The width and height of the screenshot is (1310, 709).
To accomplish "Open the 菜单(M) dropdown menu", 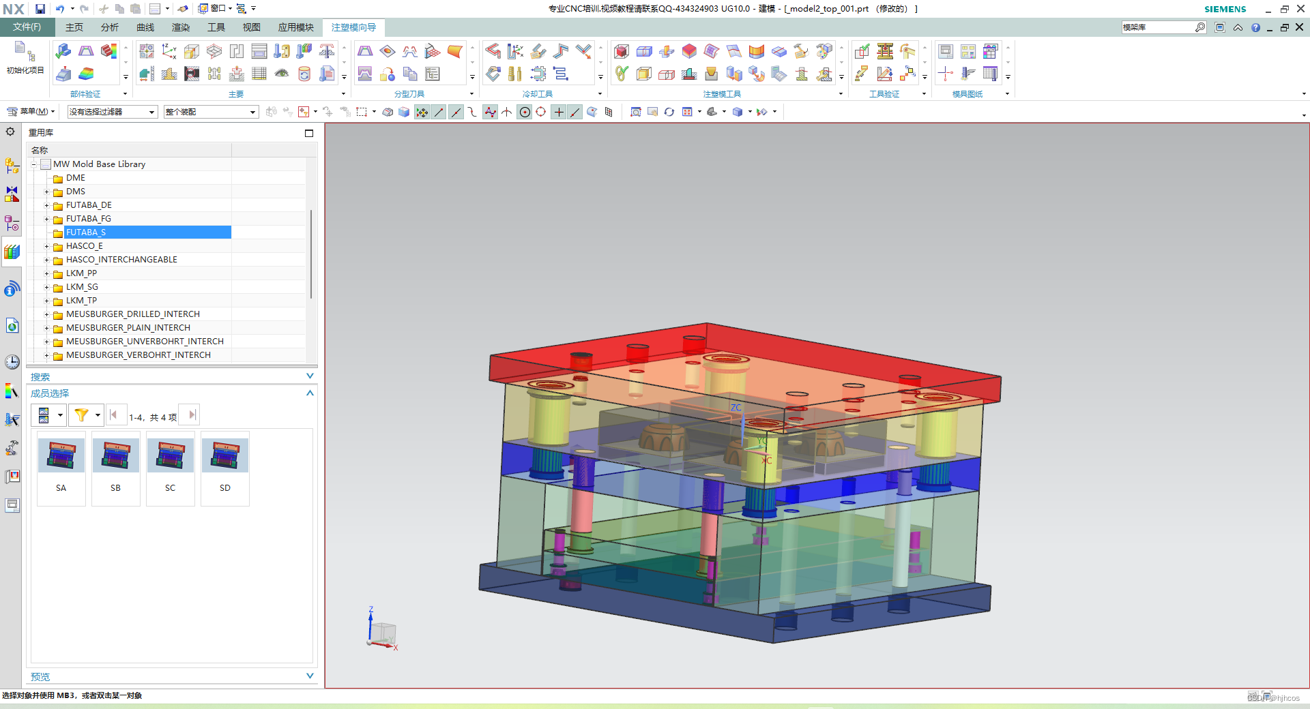I will [31, 112].
